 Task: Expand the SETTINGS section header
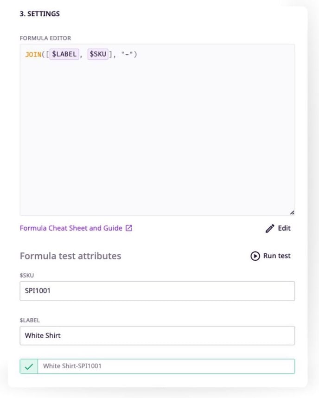[x=40, y=13]
